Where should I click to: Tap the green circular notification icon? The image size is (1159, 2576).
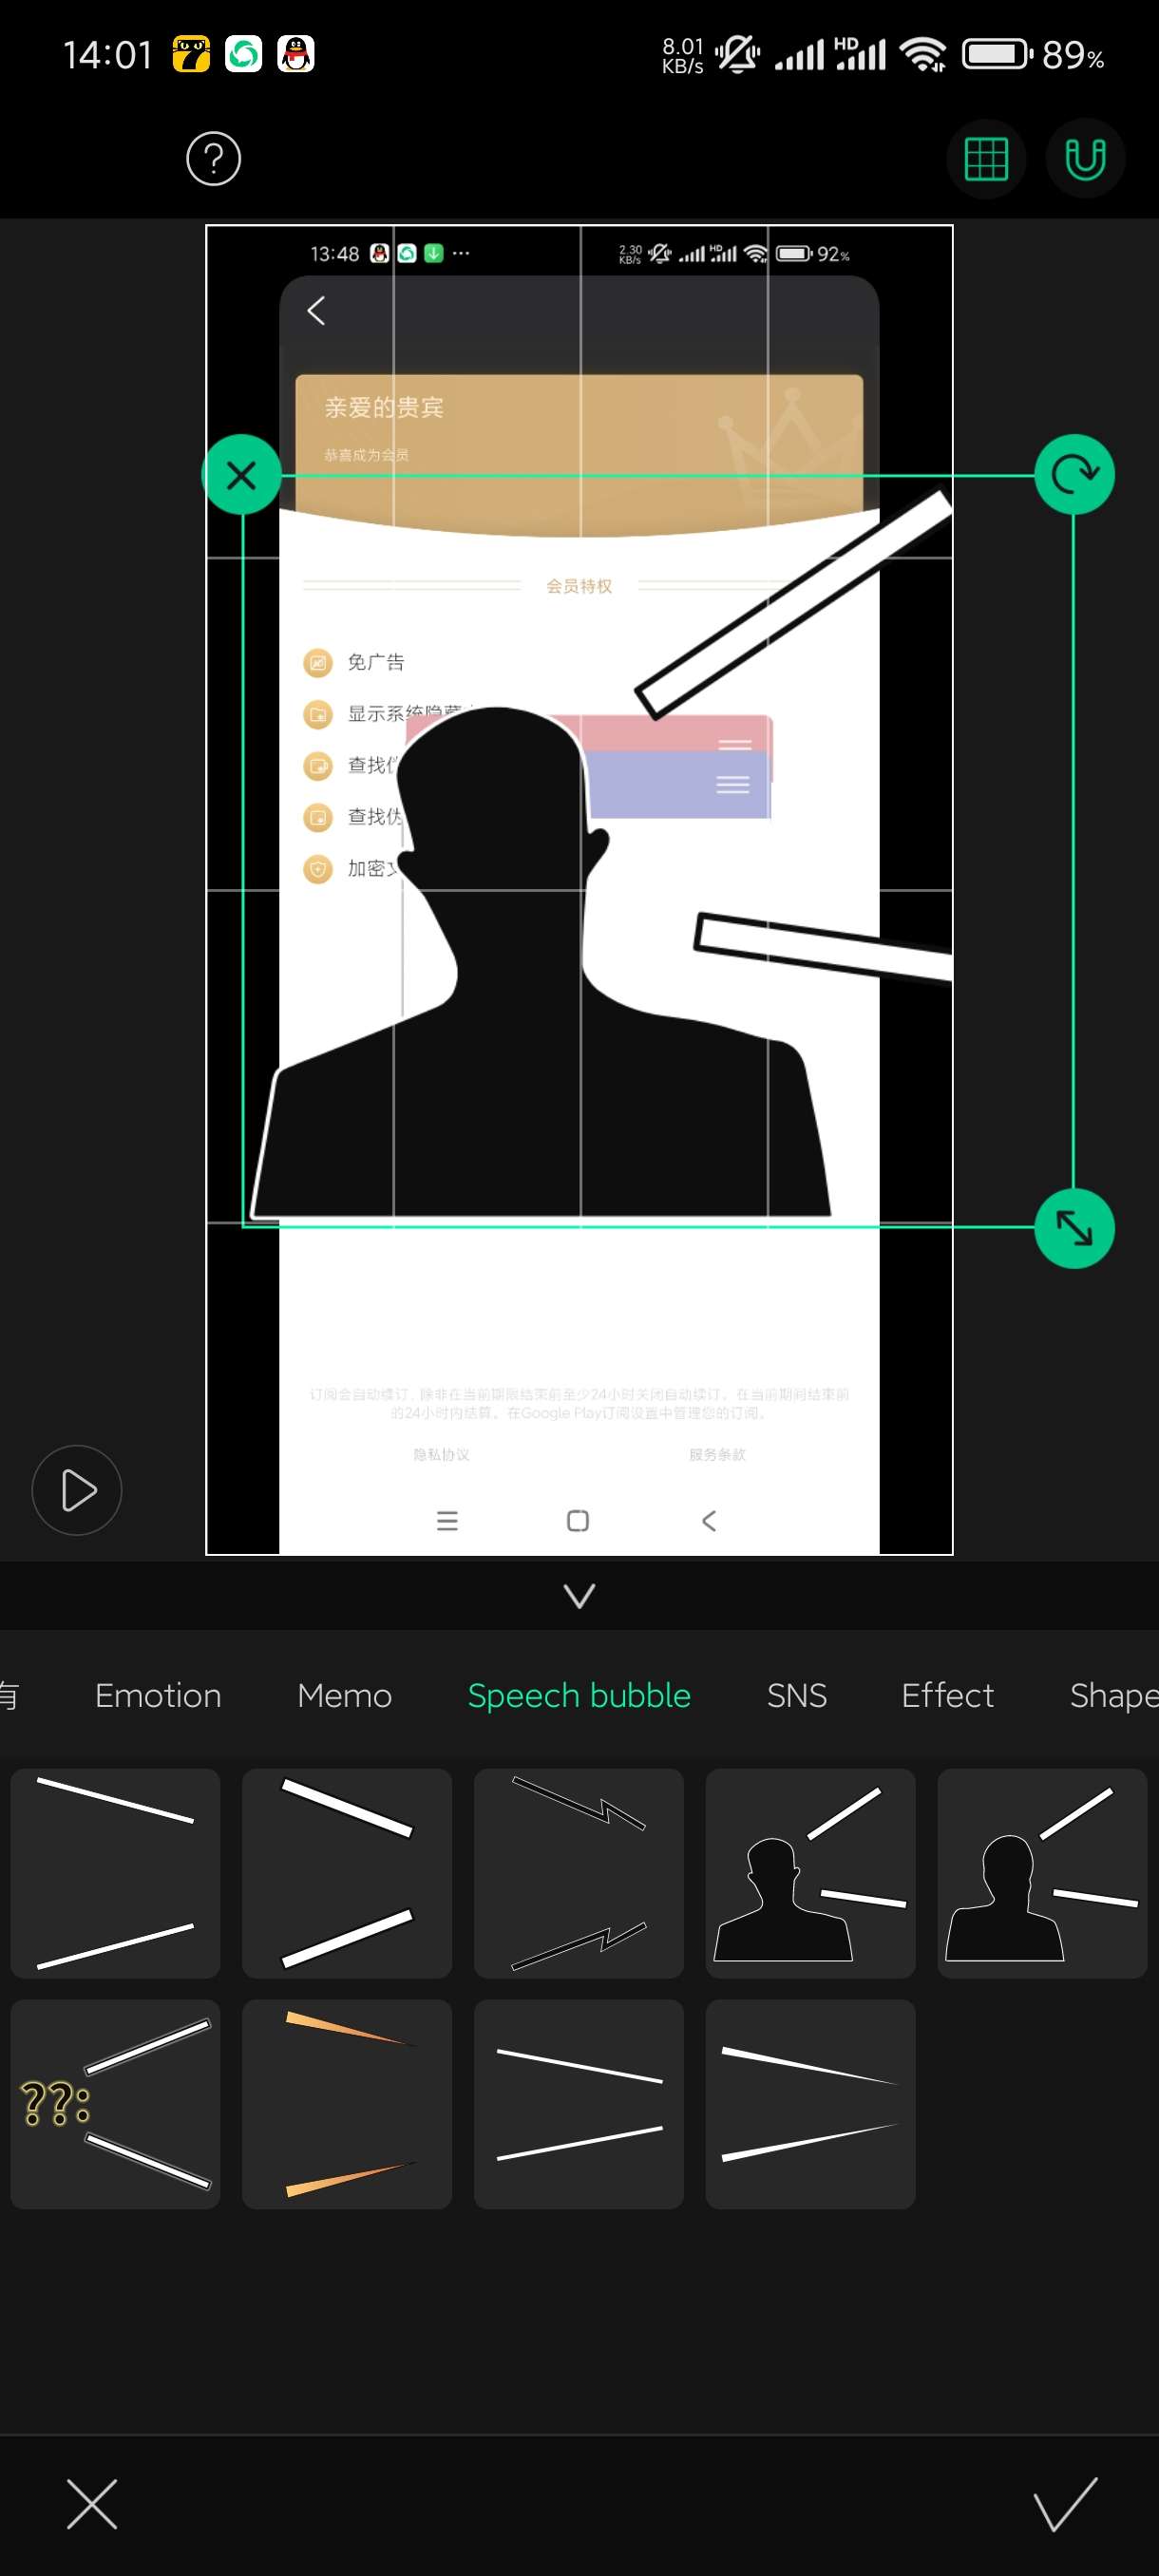pyautogui.click(x=243, y=54)
